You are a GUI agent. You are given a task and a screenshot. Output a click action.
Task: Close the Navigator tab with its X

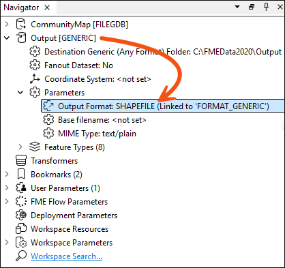(47, 8)
